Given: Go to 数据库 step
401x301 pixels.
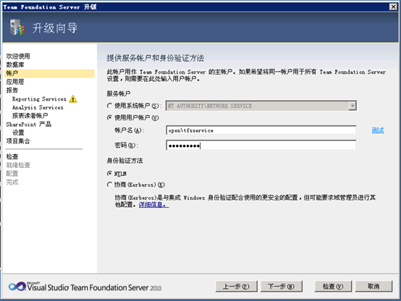Looking at the screenshot, I should pyautogui.click(x=15, y=64).
